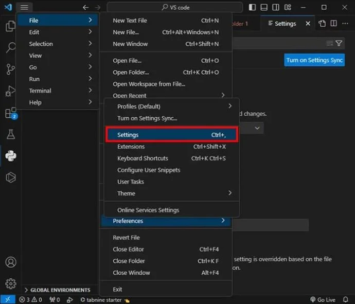Click Open Settings (JSON) icon

point(322,23)
